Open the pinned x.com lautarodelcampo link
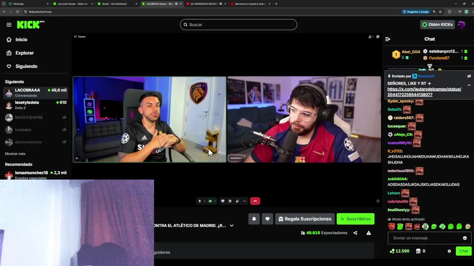 tap(424, 92)
